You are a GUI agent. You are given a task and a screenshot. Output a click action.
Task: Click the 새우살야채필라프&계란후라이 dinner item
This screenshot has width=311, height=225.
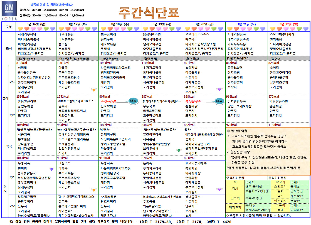(x=204, y=135)
